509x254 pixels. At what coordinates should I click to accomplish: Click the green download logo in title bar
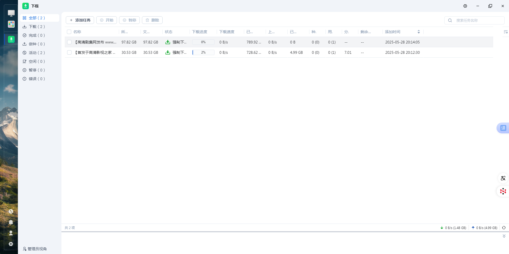[x=26, y=6]
